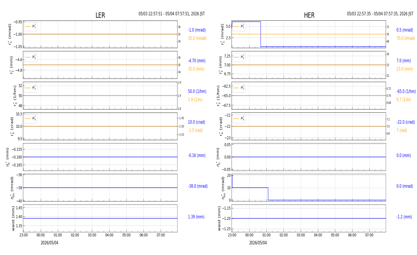
Task: Click the 07:00 tick on HER time axis
Action: coord(369,235)
